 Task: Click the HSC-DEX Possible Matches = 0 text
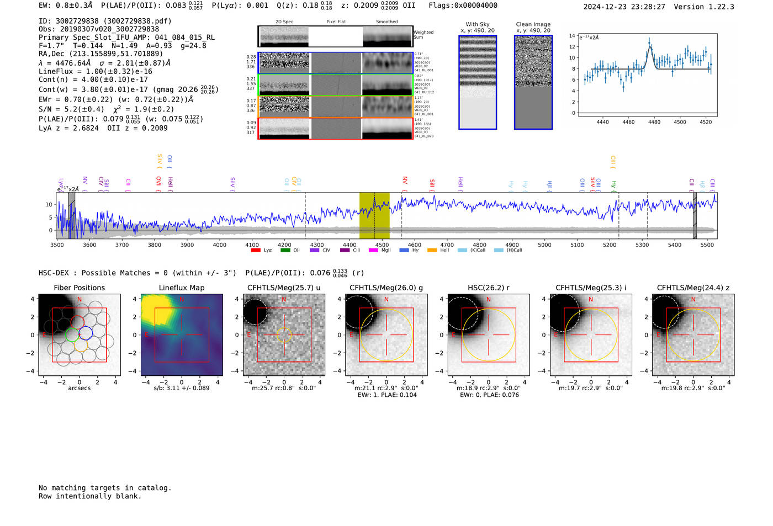[x=137, y=273]
